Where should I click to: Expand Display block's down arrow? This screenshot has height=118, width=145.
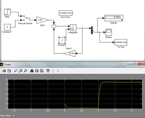coord(122,20)
